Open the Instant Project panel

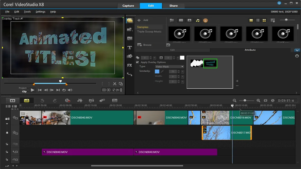click(130, 29)
